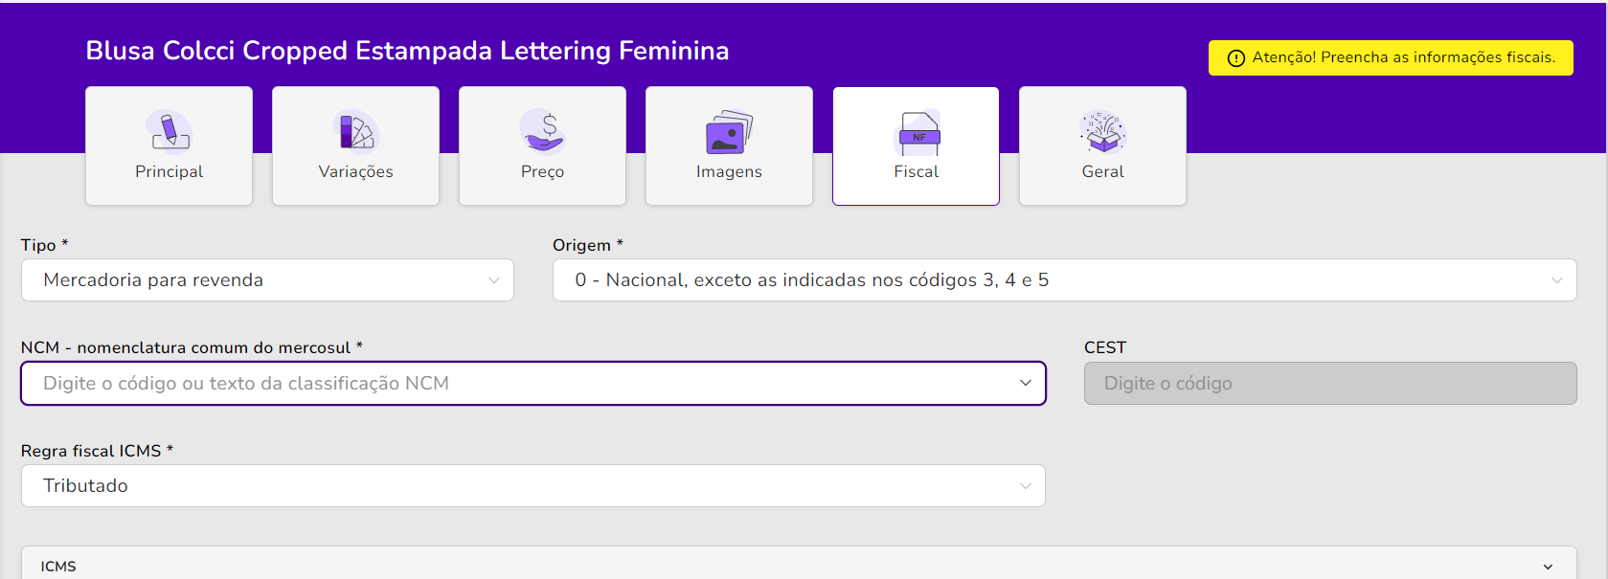Expand the NCM dropdown chevron
Screen dimensions: 1608x579
(1026, 383)
